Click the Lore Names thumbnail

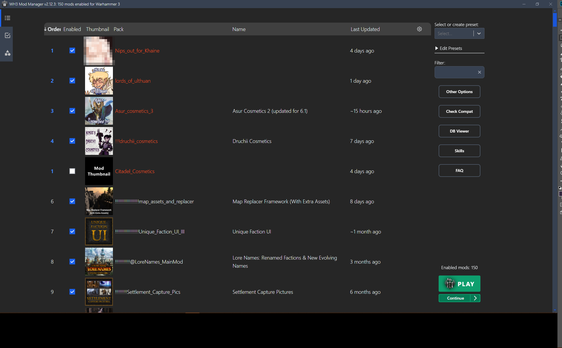coord(99,262)
